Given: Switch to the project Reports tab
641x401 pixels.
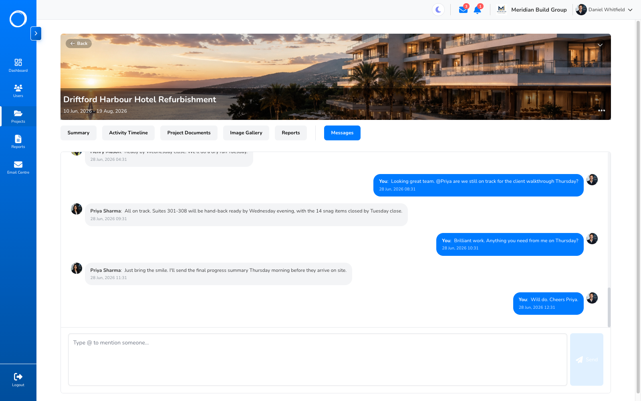Looking at the screenshot, I should tap(291, 133).
